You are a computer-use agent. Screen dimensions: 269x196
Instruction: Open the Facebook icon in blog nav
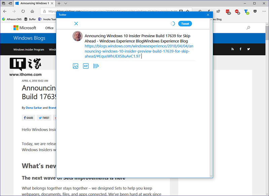[240, 49]
